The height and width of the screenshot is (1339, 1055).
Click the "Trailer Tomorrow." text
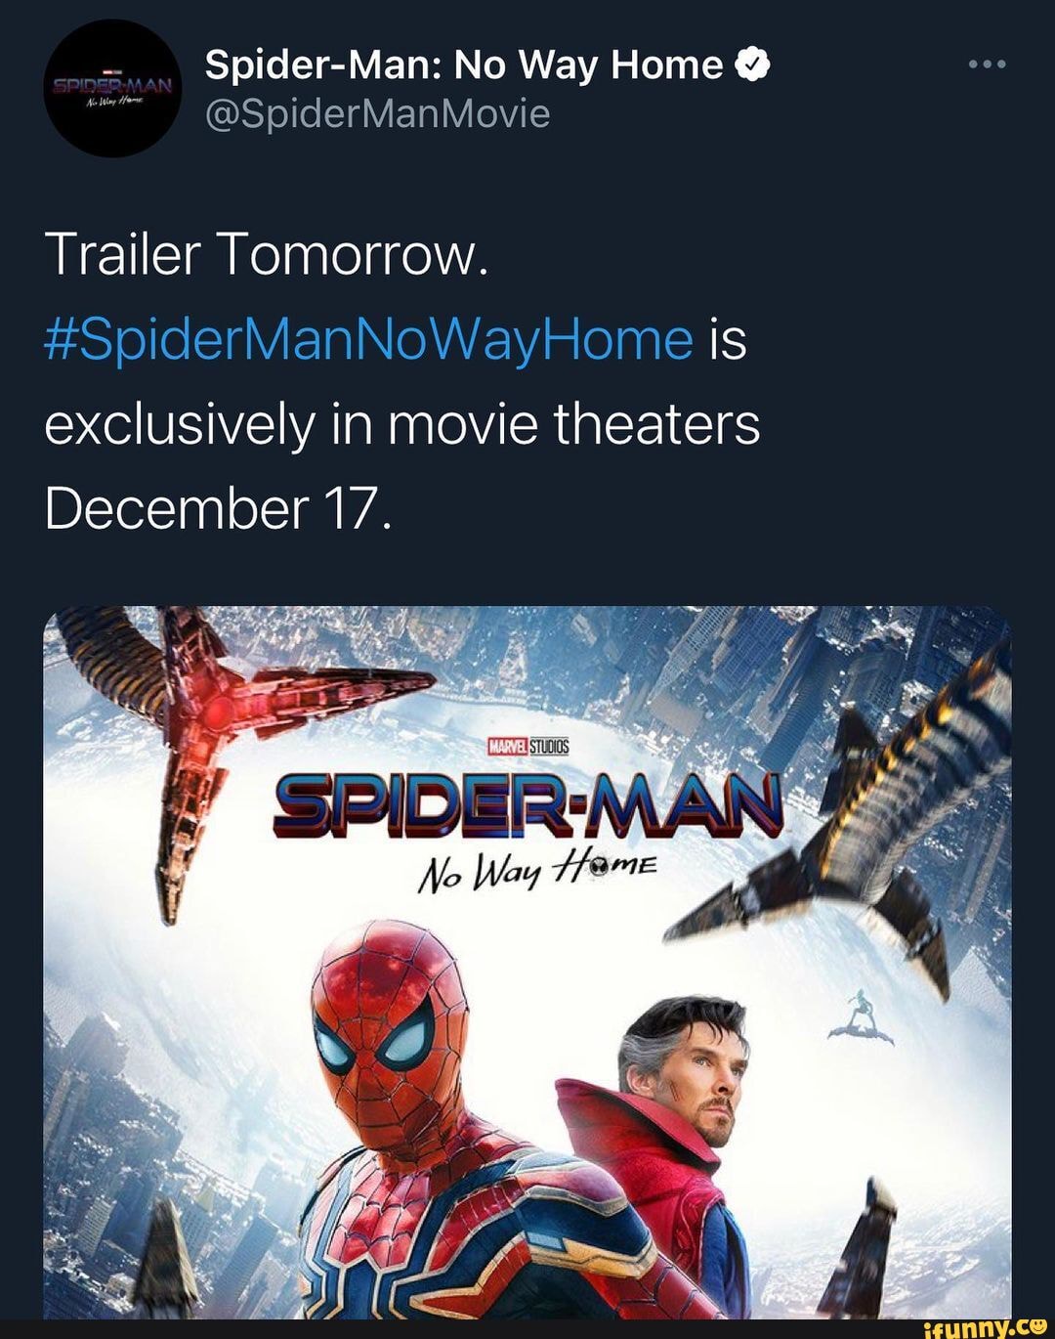pos(265,256)
